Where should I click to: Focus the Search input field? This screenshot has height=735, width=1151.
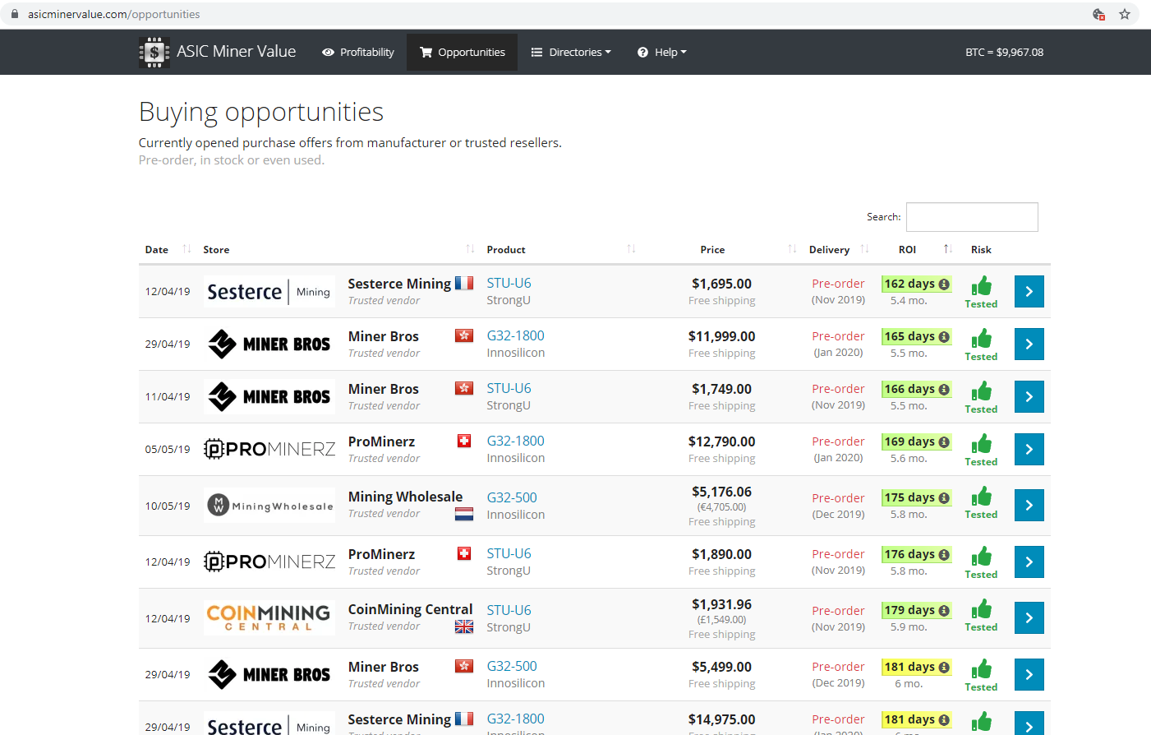(972, 217)
